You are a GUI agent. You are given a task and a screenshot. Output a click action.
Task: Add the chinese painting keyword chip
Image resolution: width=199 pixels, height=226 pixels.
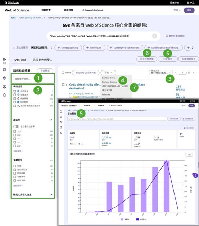[x=68, y=47]
